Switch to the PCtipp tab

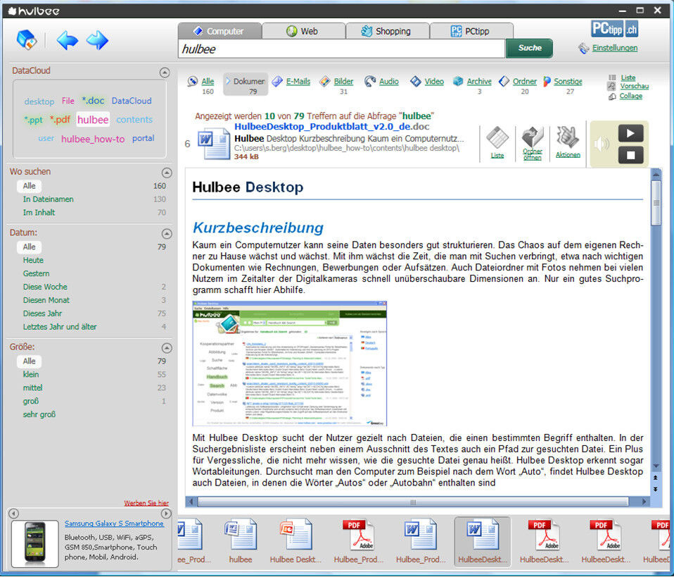tap(471, 31)
